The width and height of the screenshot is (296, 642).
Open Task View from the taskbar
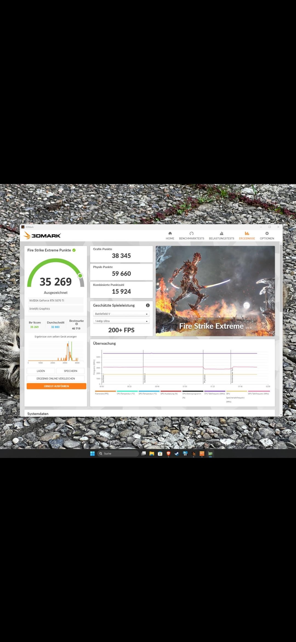point(143,453)
